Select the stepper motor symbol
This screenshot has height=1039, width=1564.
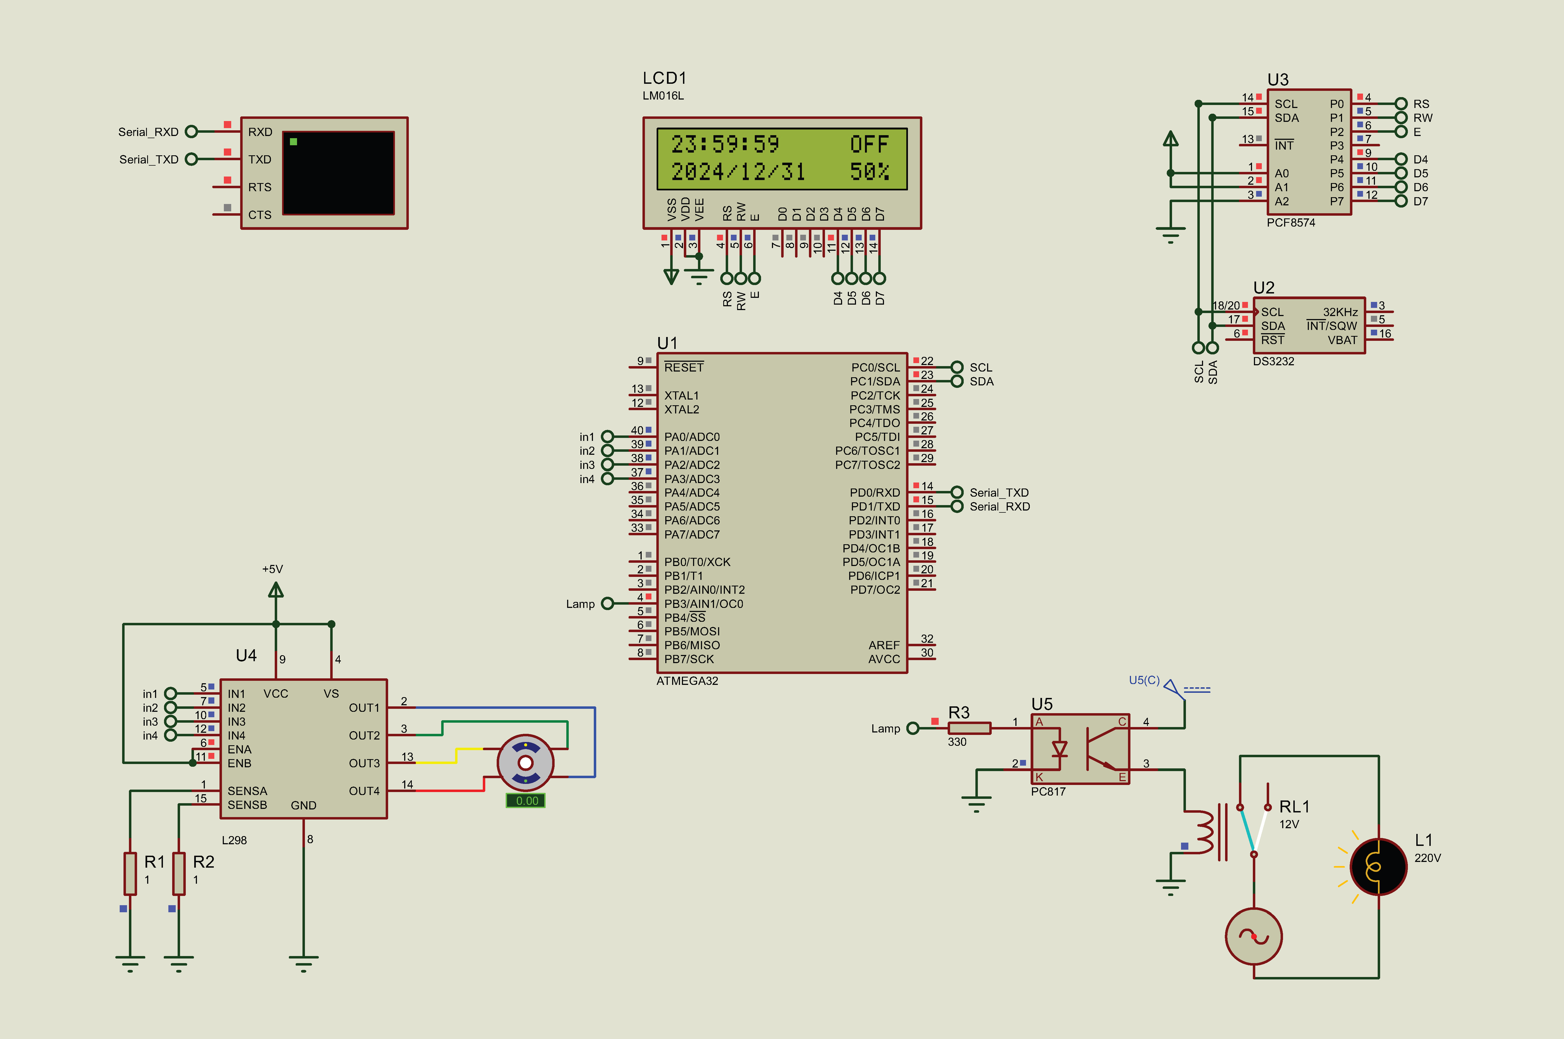(526, 763)
